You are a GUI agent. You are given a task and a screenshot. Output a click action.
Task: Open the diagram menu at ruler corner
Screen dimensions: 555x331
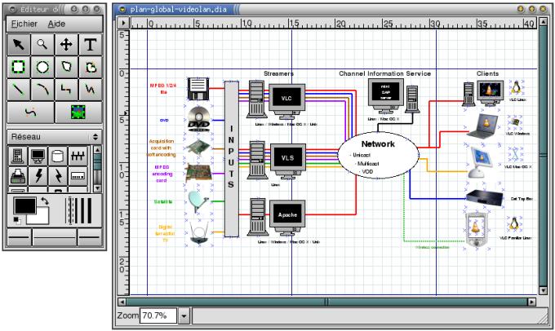(122, 24)
